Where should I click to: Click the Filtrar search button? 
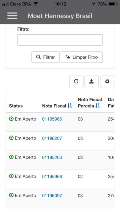click(46, 57)
